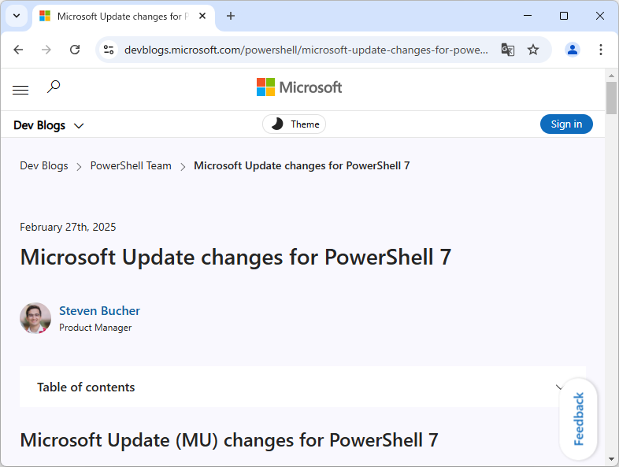Open the hamburger navigation menu
Viewport: 619px width, 467px height.
[x=20, y=90]
